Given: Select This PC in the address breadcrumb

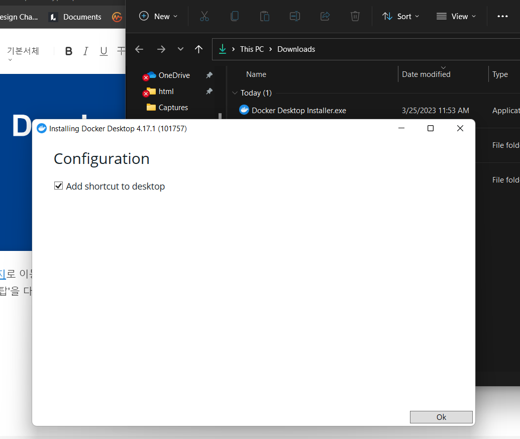Looking at the screenshot, I should (252, 49).
